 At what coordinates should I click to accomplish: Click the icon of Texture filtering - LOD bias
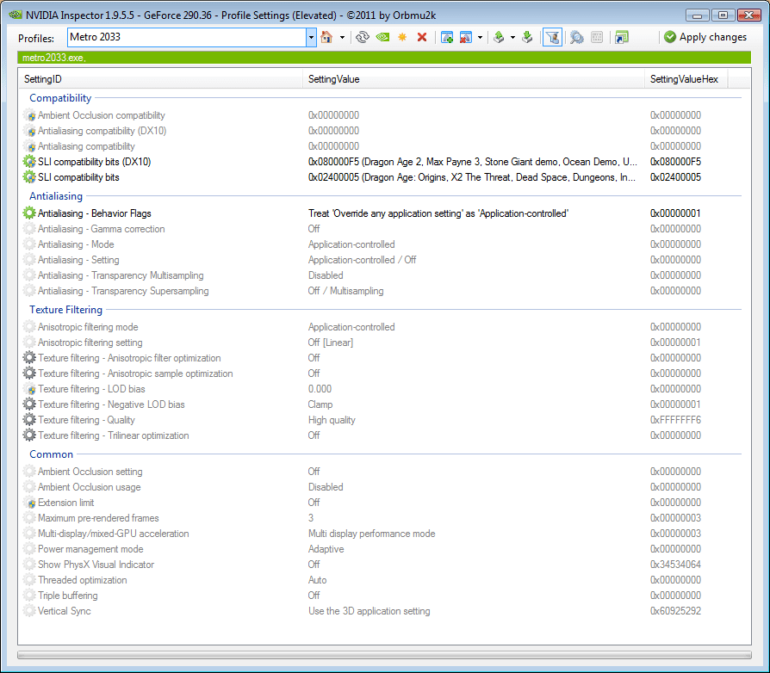click(29, 389)
